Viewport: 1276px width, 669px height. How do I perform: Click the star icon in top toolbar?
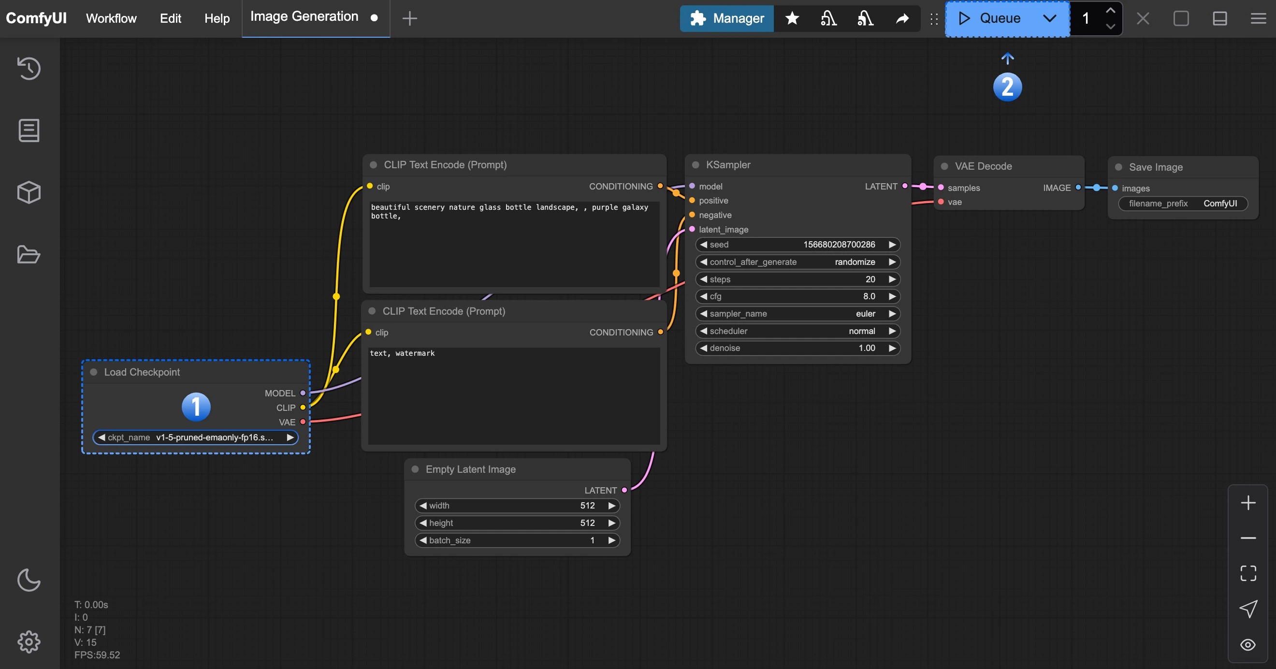pos(792,18)
